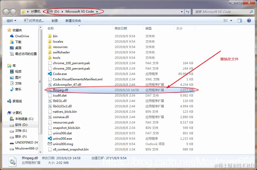257x170 pixels.
Task: Click the Back navigation arrow button
Action: pyautogui.click(x=6, y=12)
